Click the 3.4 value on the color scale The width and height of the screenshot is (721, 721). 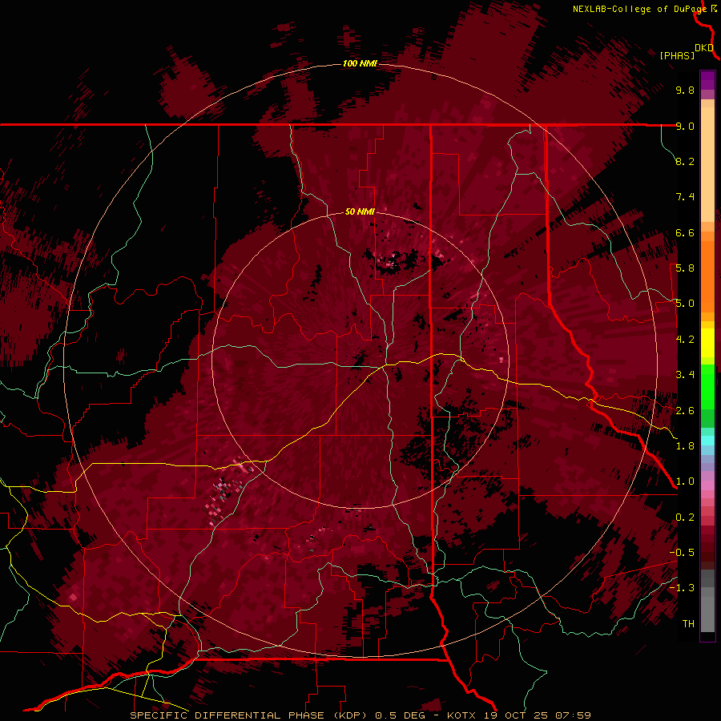[685, 375]
